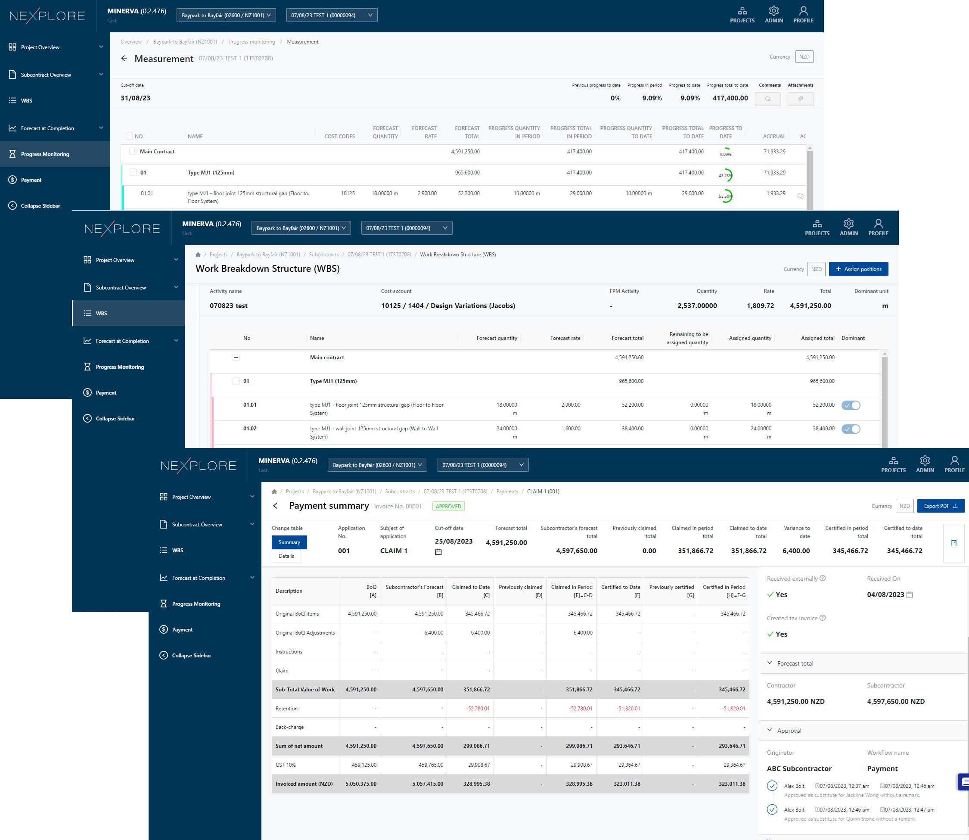Click Export PDF button
The image size is (969, 840).
(x=940, y=506)
